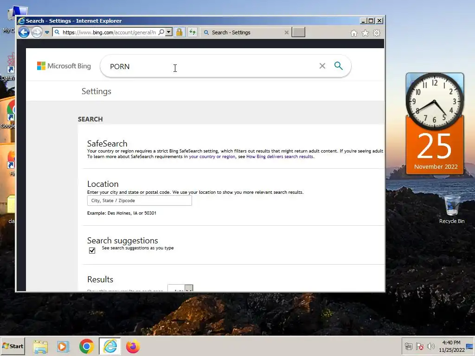
Task: Select the Search - Settings tab
Action: (245, 32)
